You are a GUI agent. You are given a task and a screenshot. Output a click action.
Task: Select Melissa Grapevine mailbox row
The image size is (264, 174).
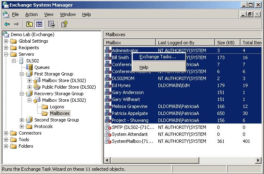(x=183, y=106)
